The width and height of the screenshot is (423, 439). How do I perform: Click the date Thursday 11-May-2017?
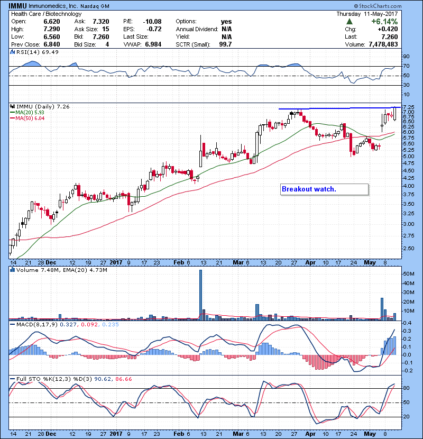(367, 14)
